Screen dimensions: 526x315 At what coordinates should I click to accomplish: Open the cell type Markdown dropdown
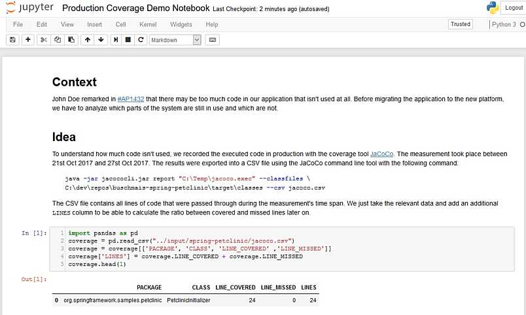click(175, 40)
